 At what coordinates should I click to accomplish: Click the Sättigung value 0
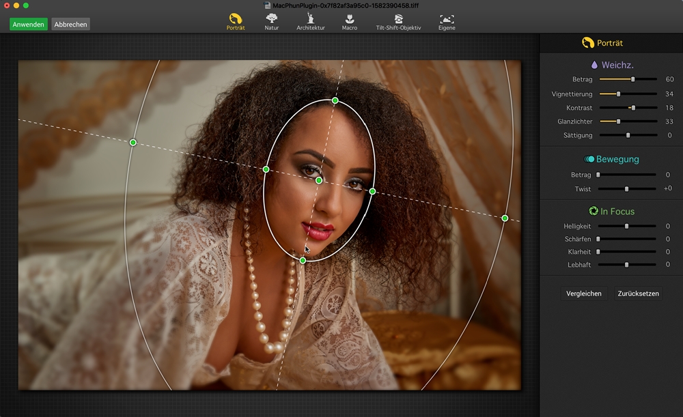pyautogui.click(x=669, y=135)
